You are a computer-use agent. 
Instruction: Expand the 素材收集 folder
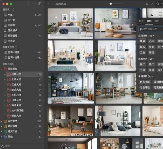tap(2, 126)
